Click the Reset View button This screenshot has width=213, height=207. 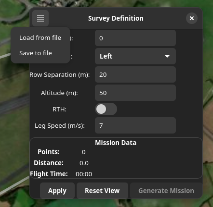point(102,191)
